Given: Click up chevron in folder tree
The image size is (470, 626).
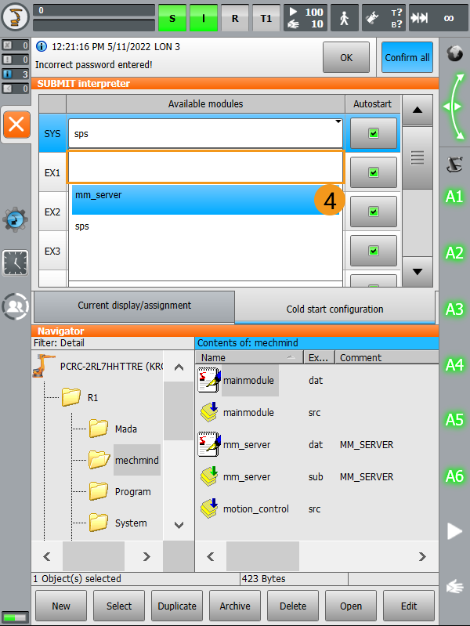Looking at the screenshot, I should click(179, 367).
